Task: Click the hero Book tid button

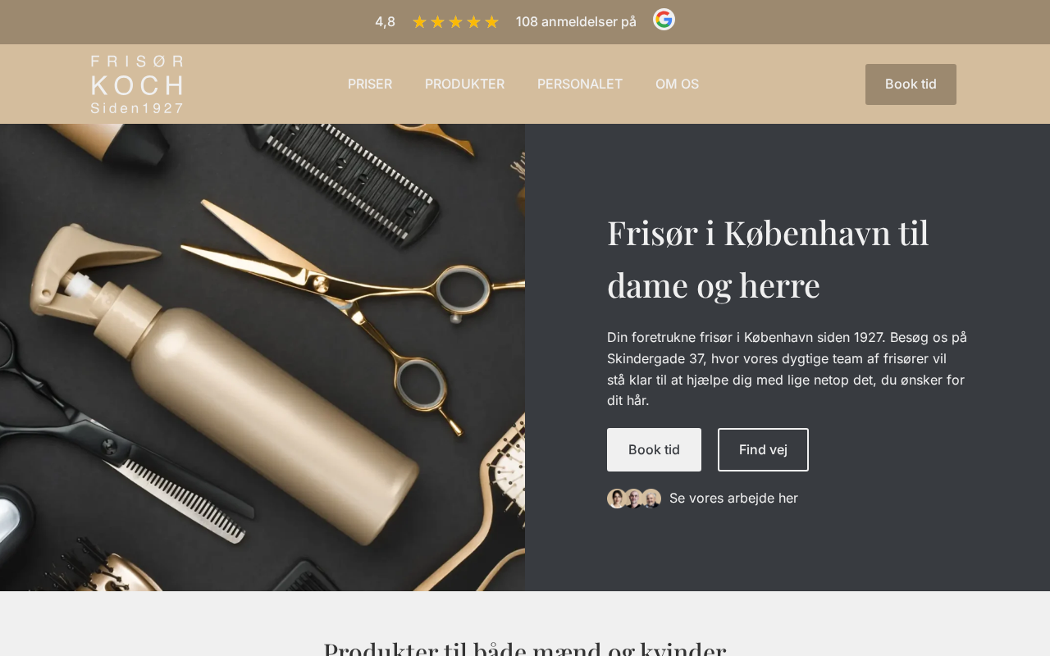Action: point(654,449)
